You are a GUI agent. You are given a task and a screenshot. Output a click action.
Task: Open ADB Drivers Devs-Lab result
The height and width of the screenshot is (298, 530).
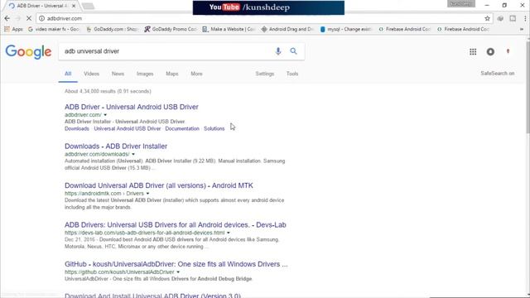point(176,225)
